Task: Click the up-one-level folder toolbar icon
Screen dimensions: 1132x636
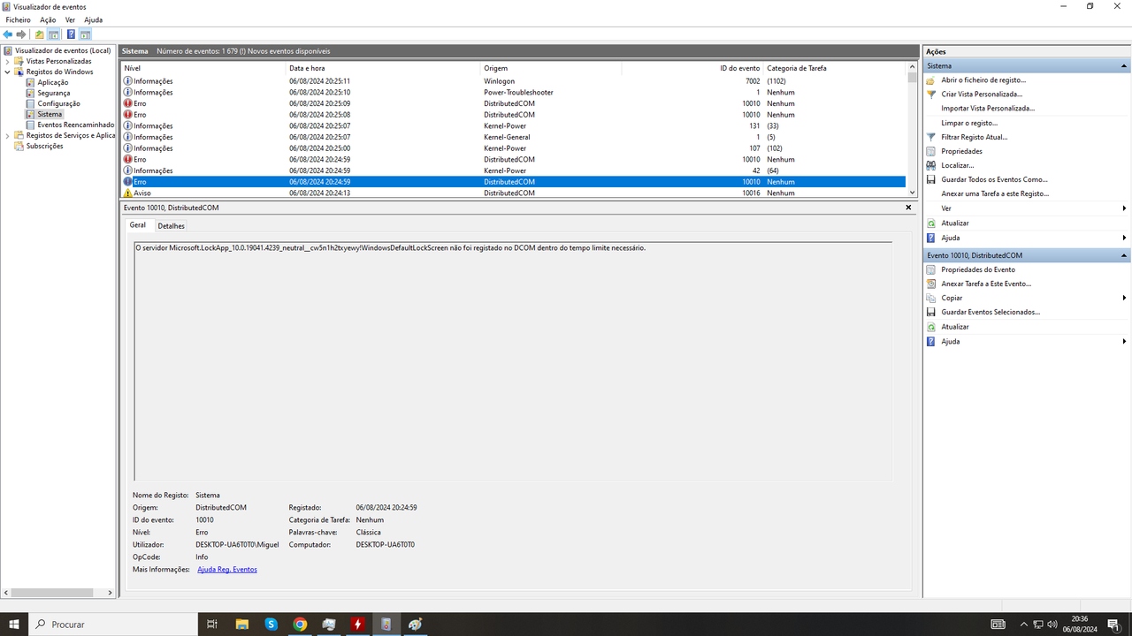Action: (x=39, y=34)
